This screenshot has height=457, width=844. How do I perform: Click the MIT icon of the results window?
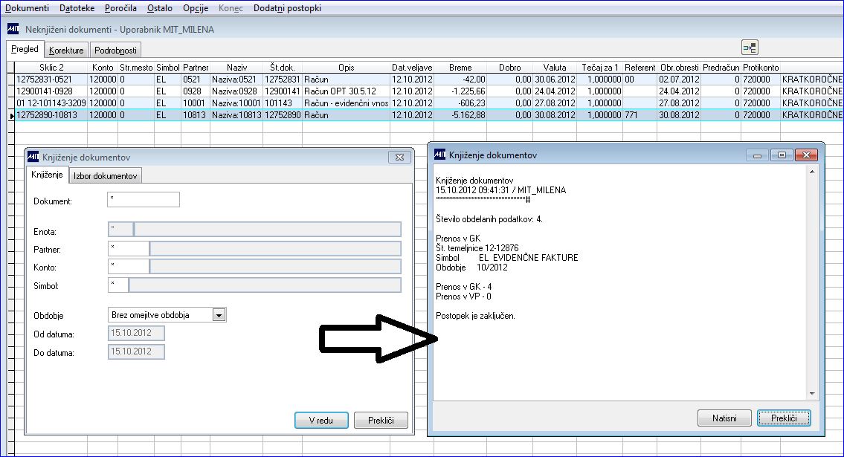click(439, 155)
